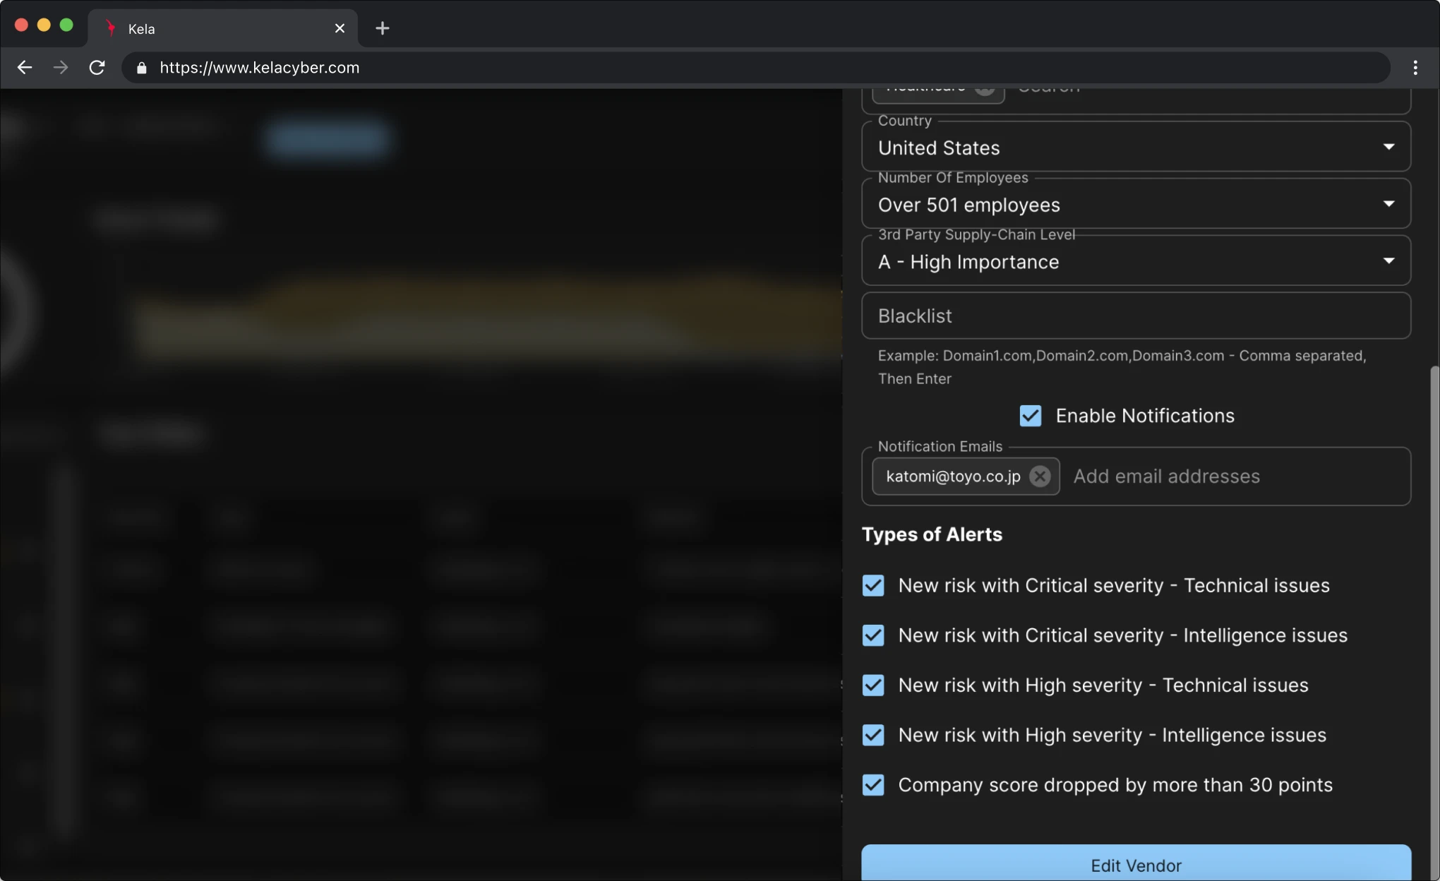
Task: Reload the page with the refresh icon
Action: coord(97,68)
